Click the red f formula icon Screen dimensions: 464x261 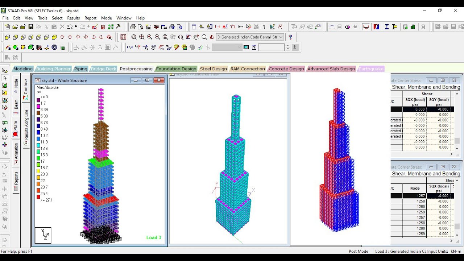[x=377, y=27]
